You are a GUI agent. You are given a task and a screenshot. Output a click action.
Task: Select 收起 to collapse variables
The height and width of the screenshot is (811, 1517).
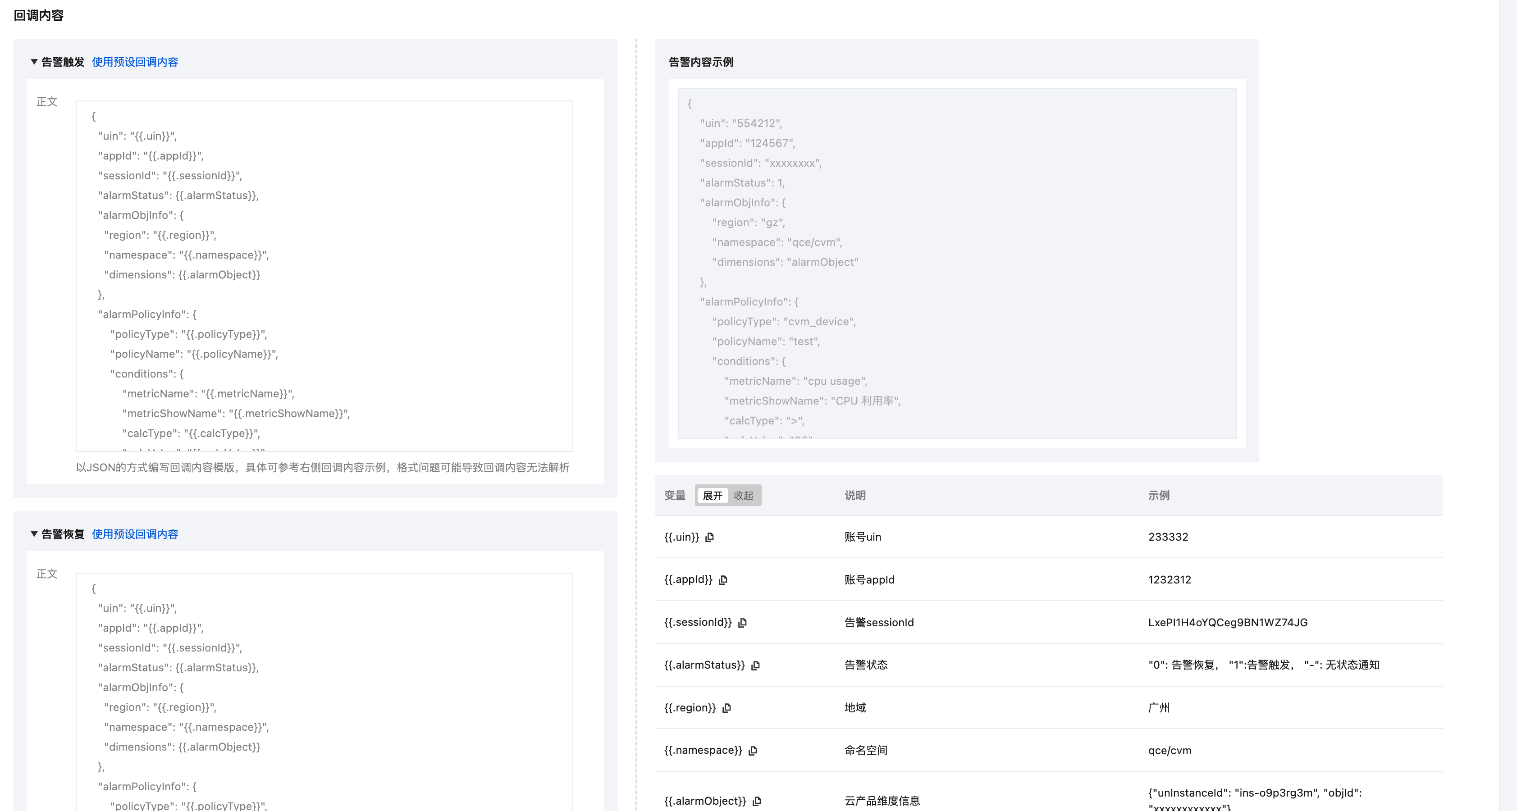click(x=743, y=496)
